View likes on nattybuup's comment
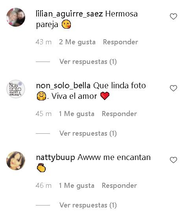This screenshot has height=211, width=190. 77,186
